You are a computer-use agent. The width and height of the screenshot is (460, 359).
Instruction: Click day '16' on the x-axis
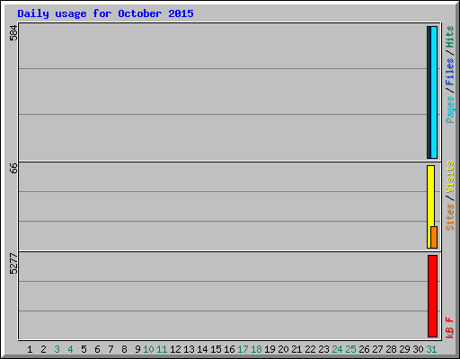tap(229, 349)
